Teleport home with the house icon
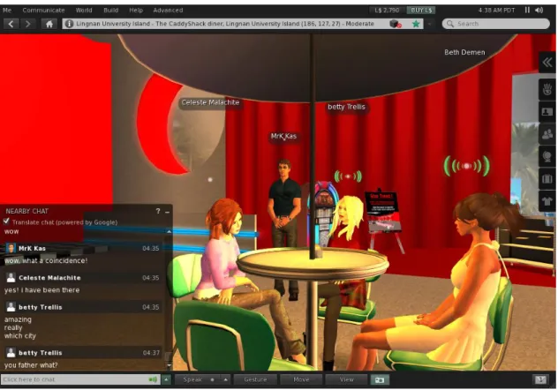The width and height of the screenshot is (558, 390). (x=49, y=24)
